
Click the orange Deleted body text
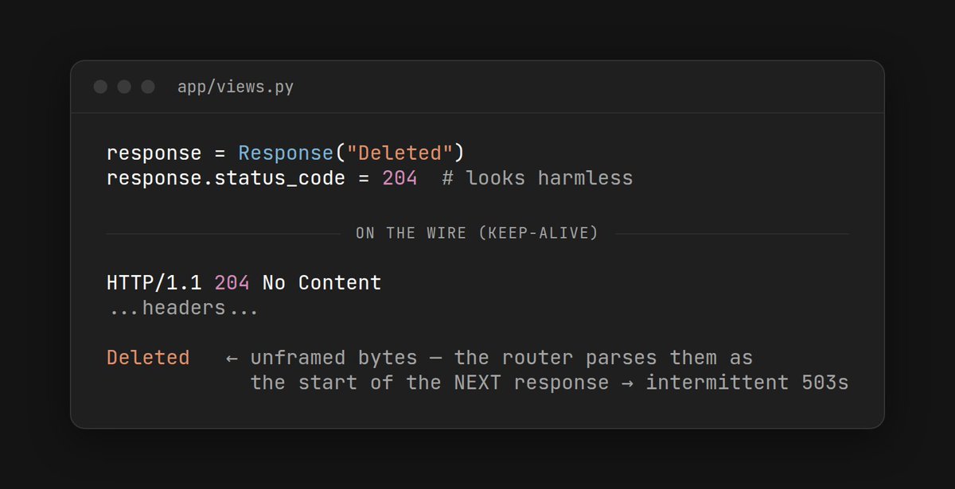click(x=148, y=358)
